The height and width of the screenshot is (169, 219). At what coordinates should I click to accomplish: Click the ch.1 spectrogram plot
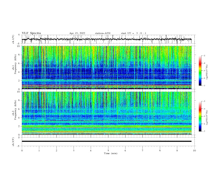[x=107, y=67]
